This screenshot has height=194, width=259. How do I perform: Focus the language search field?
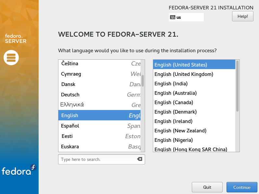tap(101, 159)
